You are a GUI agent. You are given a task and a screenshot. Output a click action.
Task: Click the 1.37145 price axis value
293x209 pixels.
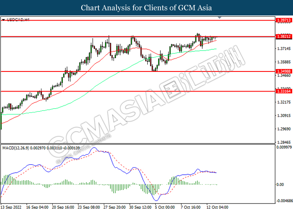coord(284,49)
